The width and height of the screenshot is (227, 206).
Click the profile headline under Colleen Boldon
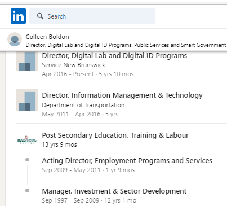coord(126,45)
